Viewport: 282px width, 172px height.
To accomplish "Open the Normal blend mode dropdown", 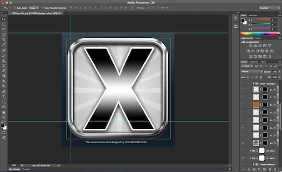I will tap(252, 71).
